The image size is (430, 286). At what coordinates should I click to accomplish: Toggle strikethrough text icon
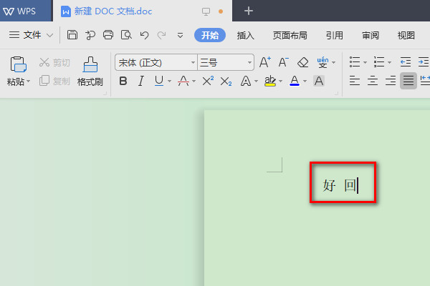point(183,81)
